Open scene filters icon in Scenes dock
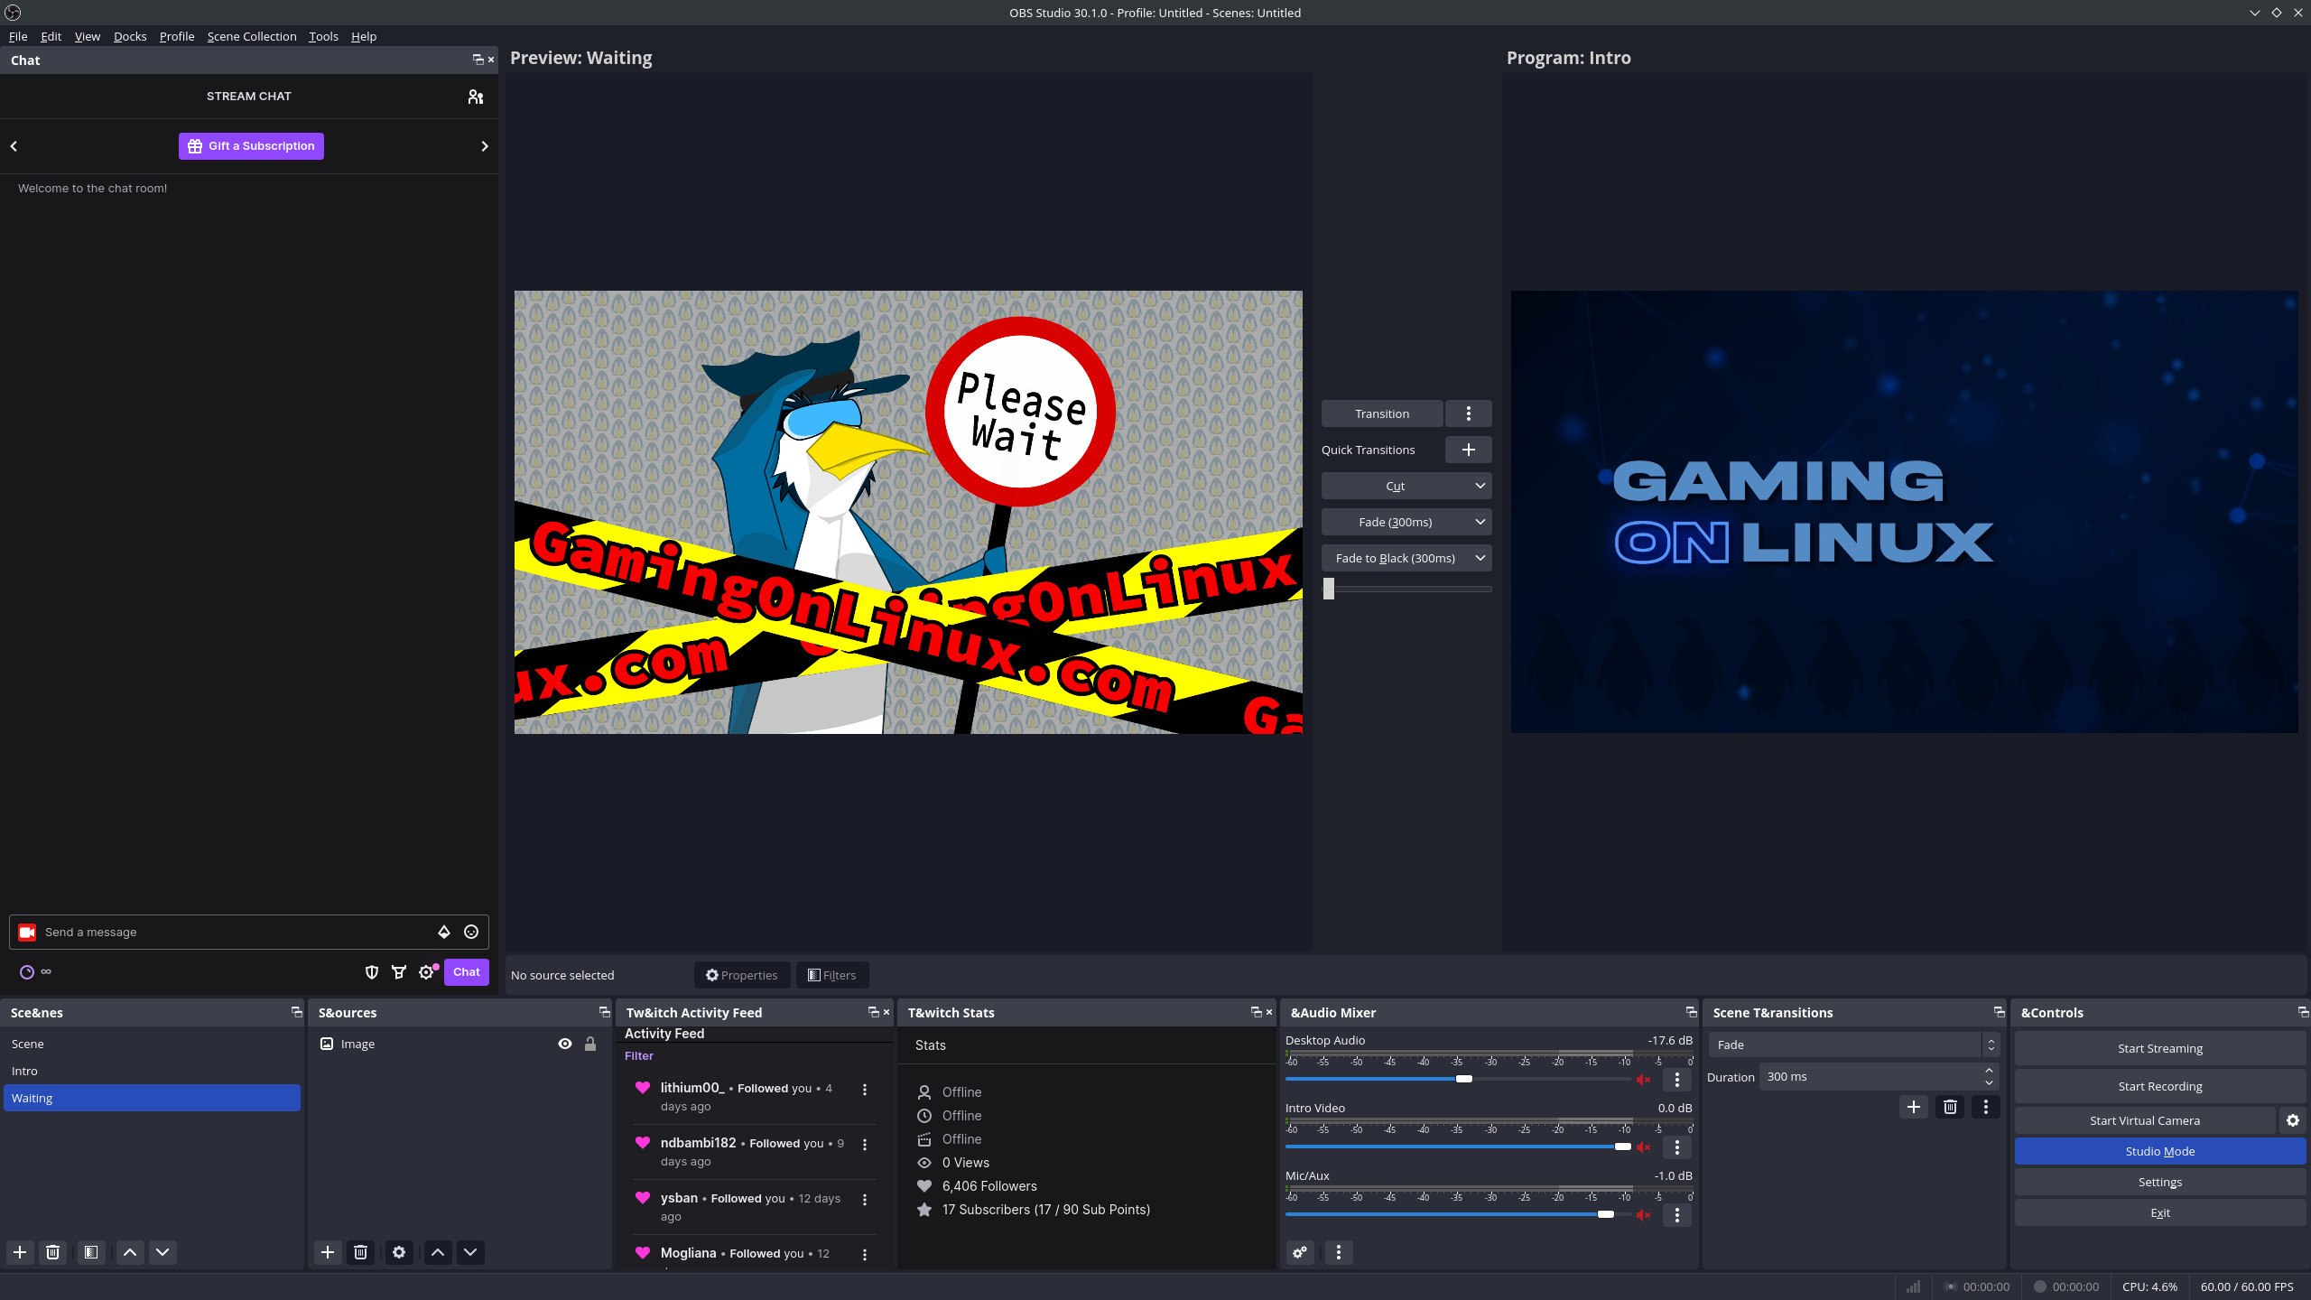The width and height of the screenshot is (2311, 1300). coord(91,1252)
